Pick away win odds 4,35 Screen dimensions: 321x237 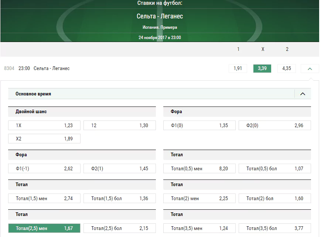(287, 69)
